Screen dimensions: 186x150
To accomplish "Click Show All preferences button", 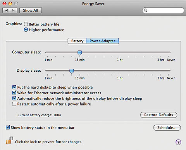I will [x=31, y=10].
